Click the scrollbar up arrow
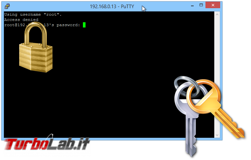 coord(217,14)
